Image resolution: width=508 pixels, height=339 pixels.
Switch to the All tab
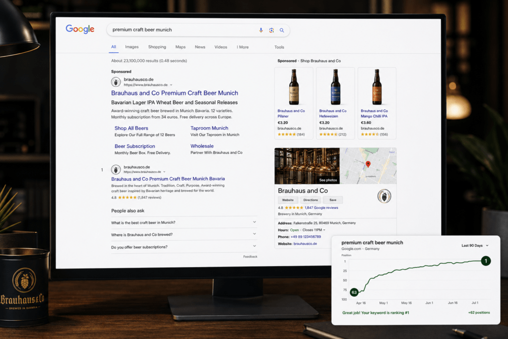[114, 47]
